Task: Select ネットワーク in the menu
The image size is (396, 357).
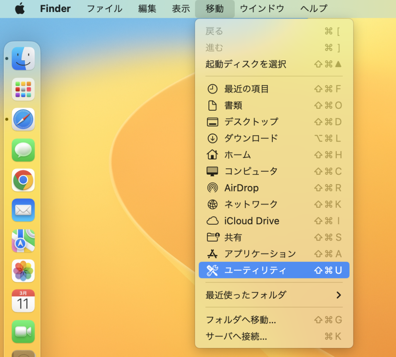Action: point(274,204)
